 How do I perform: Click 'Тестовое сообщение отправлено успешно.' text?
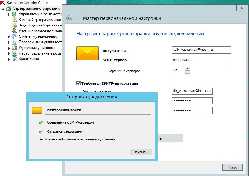click(77, 140)
